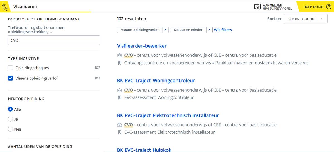The image size is (334, 152).
Task: Click the Vlaanderen lion logo
Action: coord(5,7)
